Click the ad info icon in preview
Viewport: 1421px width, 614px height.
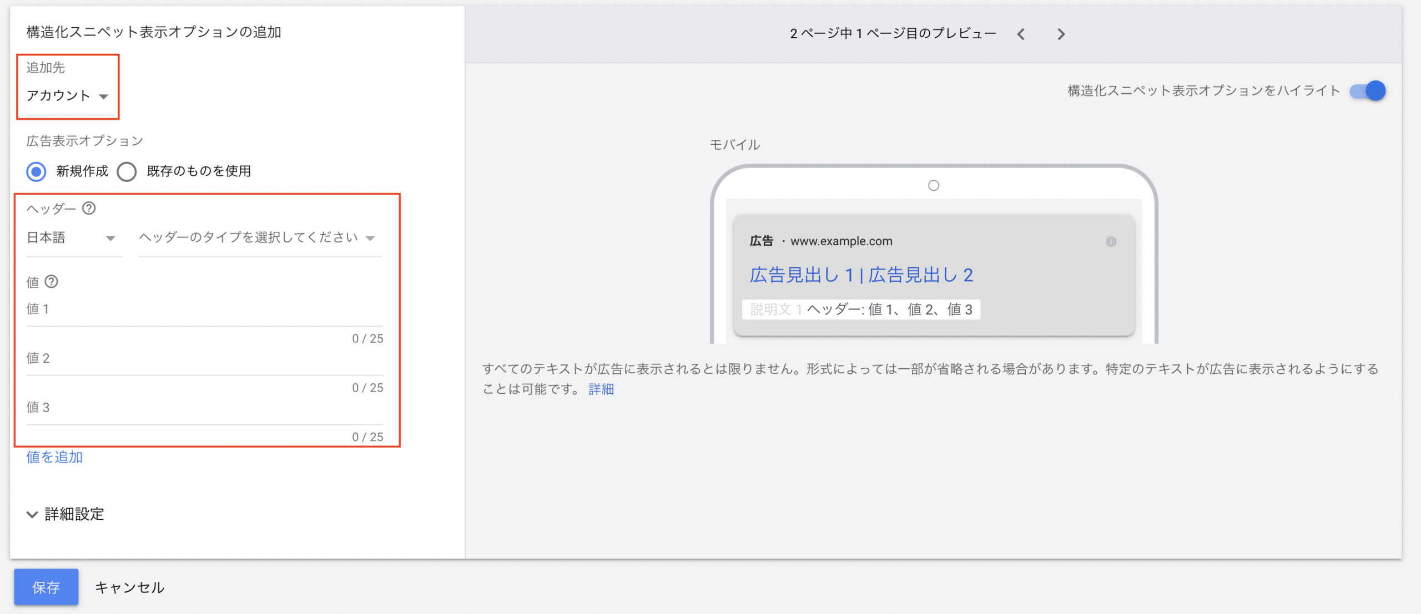pos(1111,242)
